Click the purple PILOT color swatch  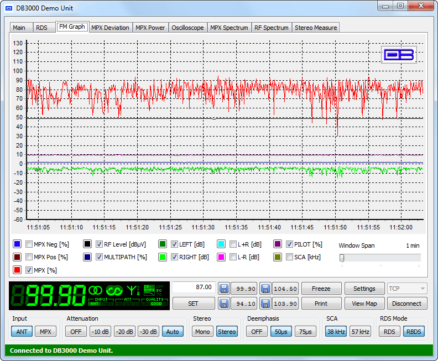278,244
